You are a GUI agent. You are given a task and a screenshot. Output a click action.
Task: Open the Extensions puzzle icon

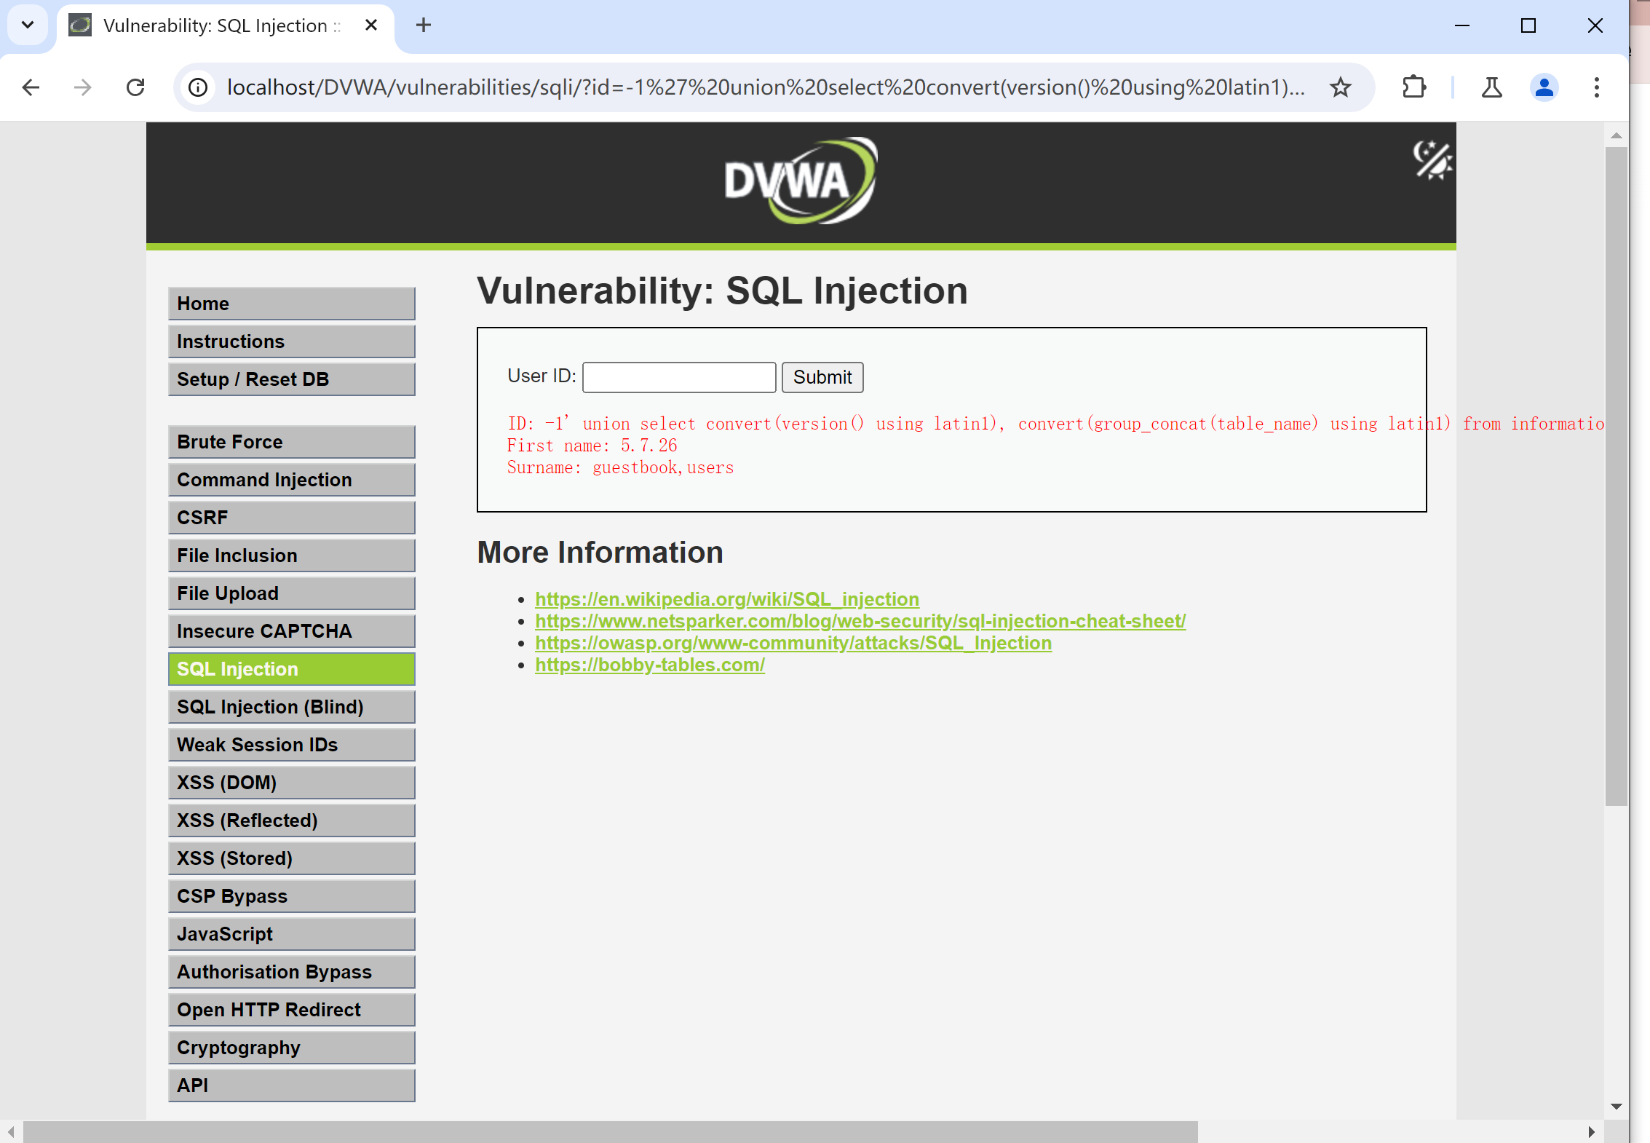click(x=1413, y=87)
